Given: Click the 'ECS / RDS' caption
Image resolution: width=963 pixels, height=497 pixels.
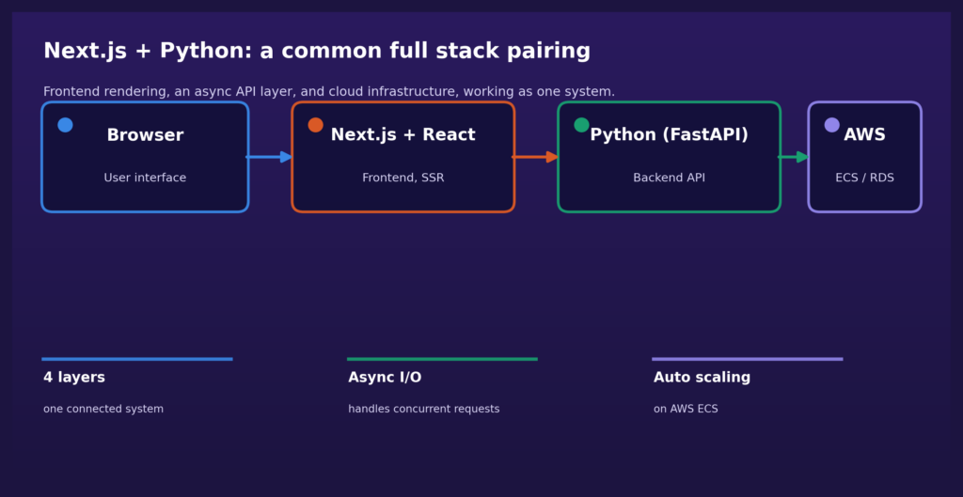Looking at the screenshot, I should (865, 178).
